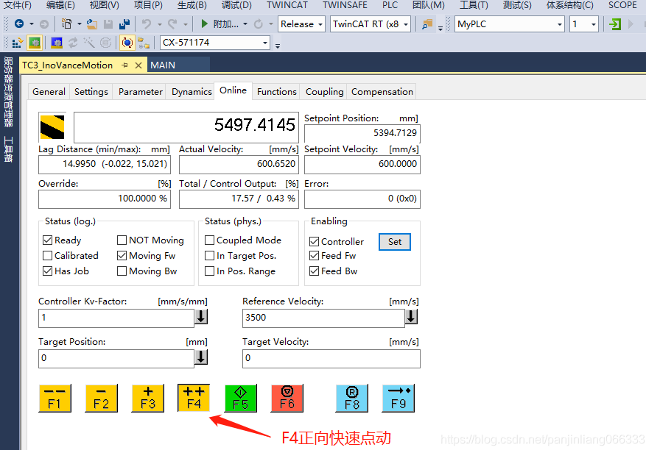Pin the TC3_InoVanceMotion tab
This screenshot has width=646, height=450.
coord(124,65)
